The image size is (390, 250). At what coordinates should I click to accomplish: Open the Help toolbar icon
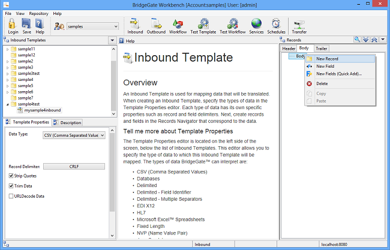(x=40, y=24)
